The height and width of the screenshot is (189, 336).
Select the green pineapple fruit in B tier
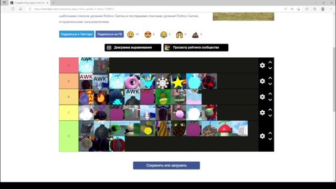pos(163,97)
